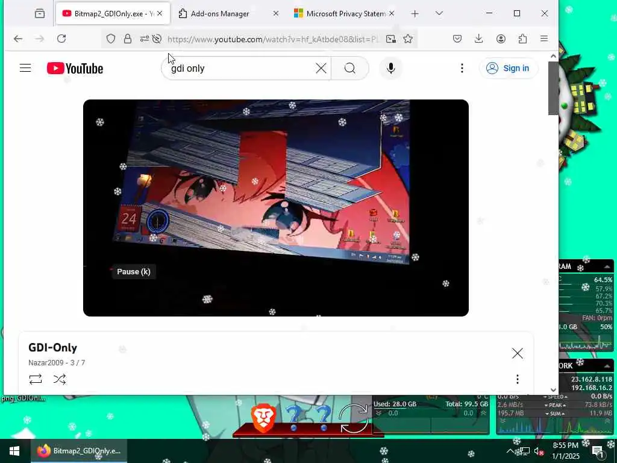Close the Microsoft Privacy Statement tab
Viewport: 617px width, 463px height.
[392, 13]
